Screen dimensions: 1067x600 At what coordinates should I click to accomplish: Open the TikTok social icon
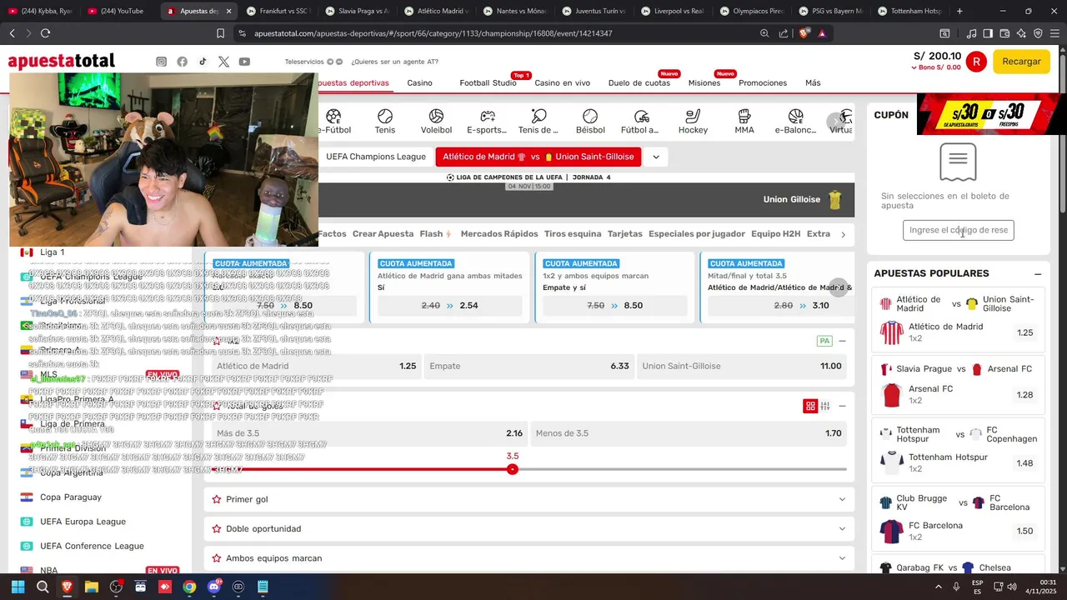pyautogui.click(x=203, y=62)
